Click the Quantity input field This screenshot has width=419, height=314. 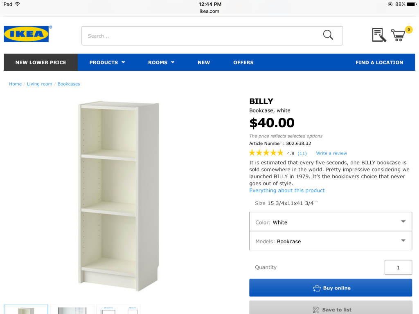pos(398,267)
